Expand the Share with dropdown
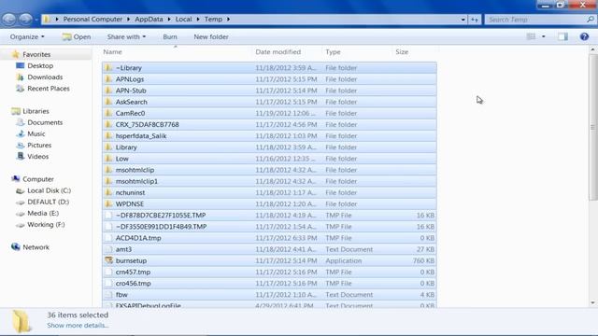598x336 pixels. pos(126,37)
